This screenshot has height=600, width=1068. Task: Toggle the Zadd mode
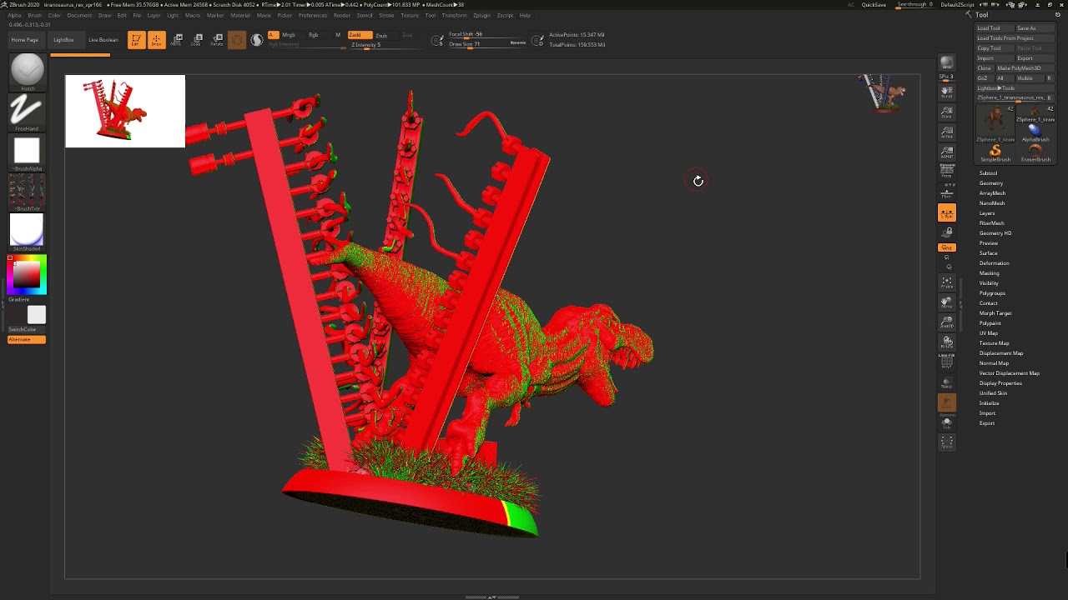360,35
